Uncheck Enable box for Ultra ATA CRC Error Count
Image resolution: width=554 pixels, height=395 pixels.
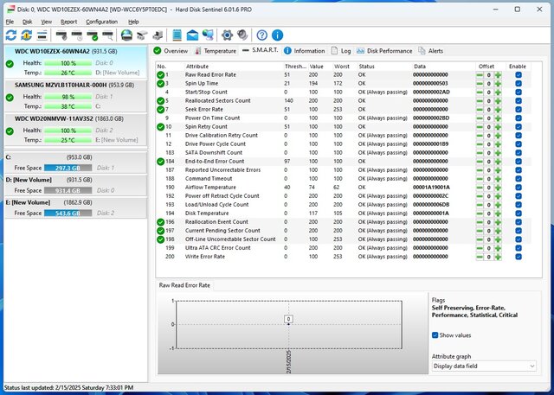click(x=519, y=248)
